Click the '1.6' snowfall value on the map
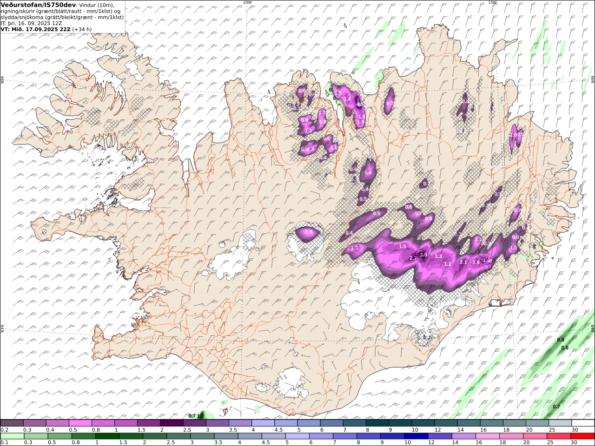 click(x=476, y=262)
